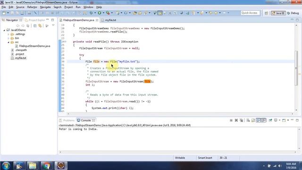Click the editor horizontal scroll right arrow
Screen dimensions: 302x170
coord(292,114)
